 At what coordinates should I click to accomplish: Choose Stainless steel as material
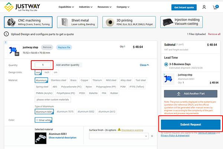point(58,80)
